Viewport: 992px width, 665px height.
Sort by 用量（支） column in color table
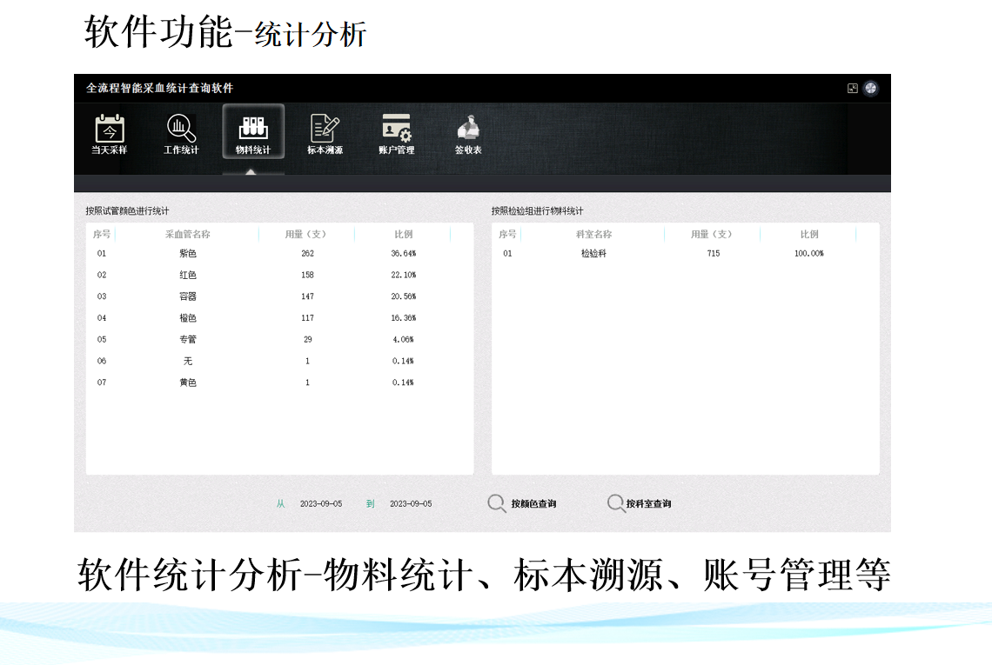click(306, 234)
